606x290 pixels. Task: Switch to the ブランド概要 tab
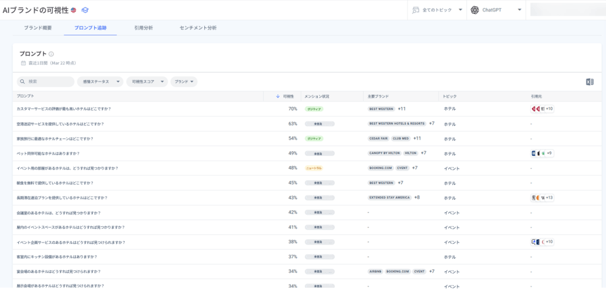37,28
